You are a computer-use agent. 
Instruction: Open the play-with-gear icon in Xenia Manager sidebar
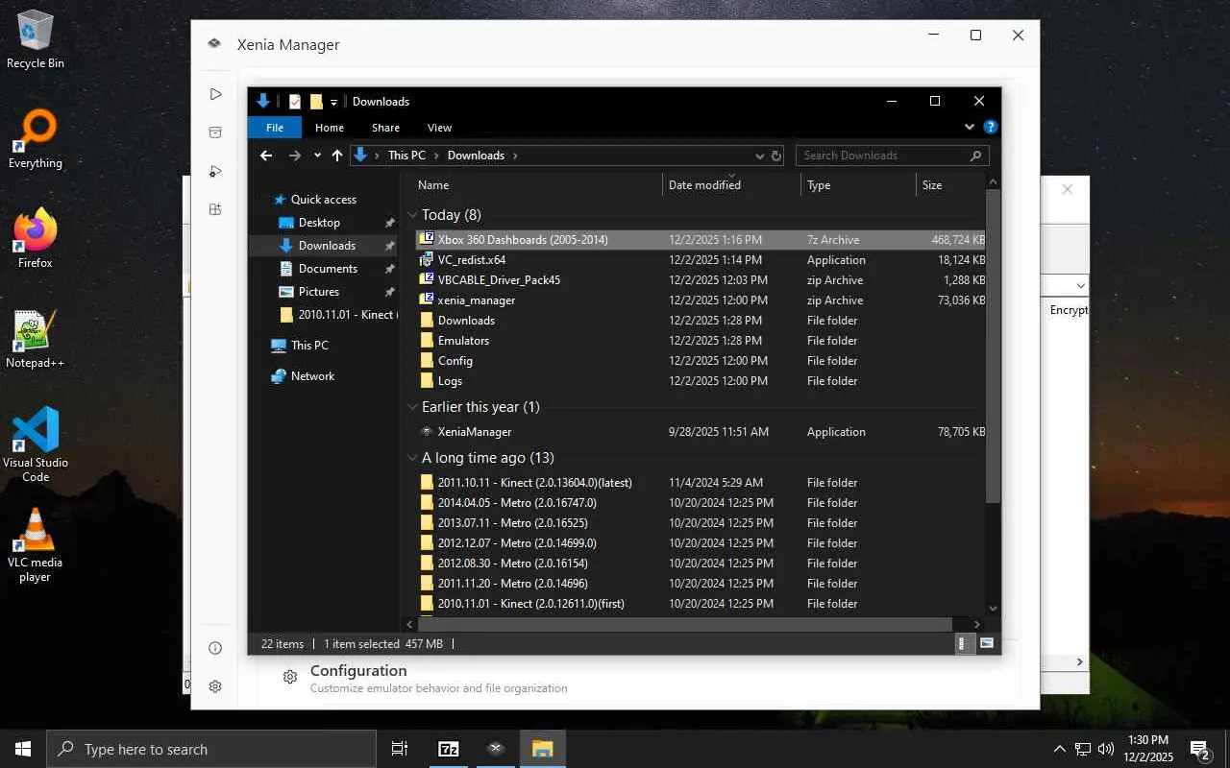coord(215,171)
